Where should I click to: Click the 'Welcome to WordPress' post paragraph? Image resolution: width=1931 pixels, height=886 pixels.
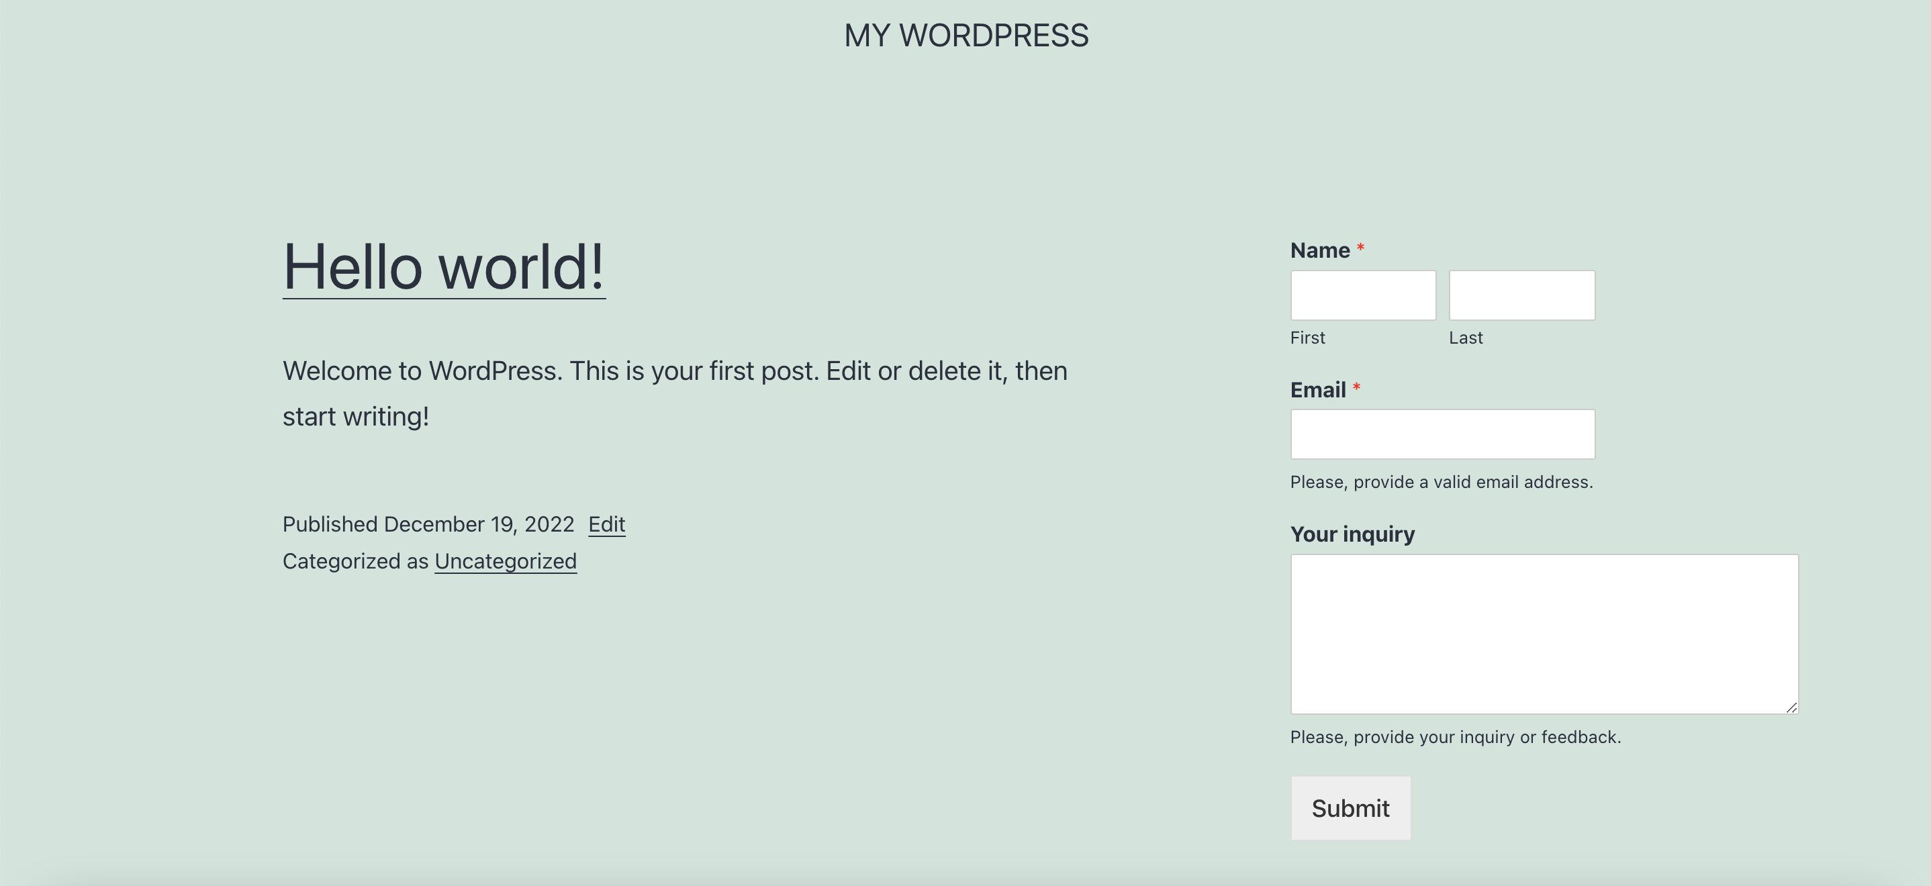675,393
